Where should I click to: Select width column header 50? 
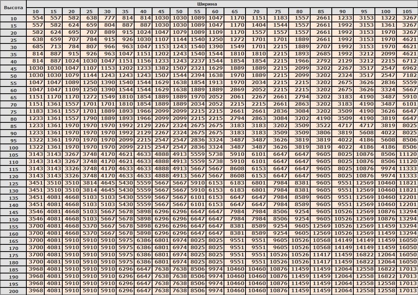[x=179, y=11]
